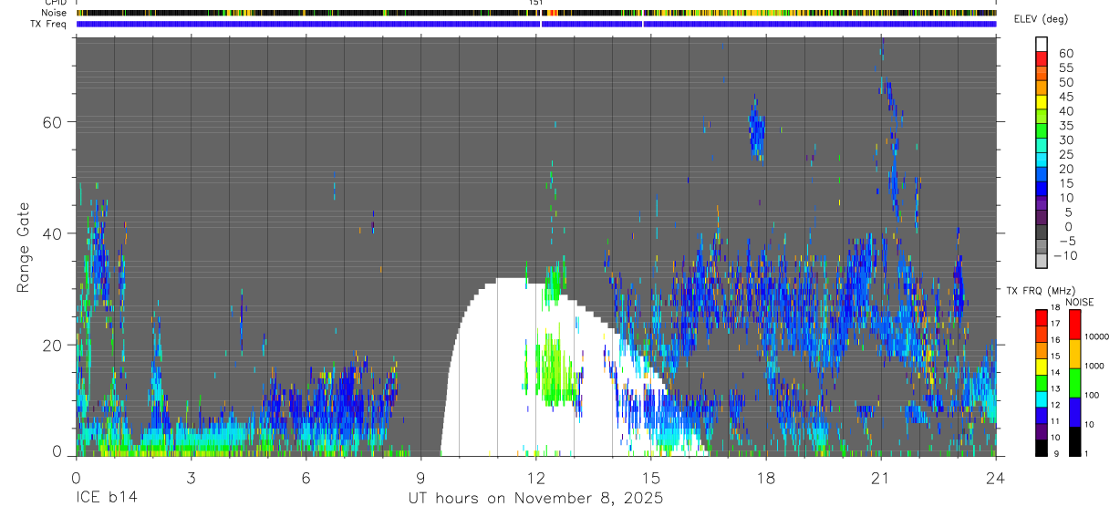
Task: Click x-axis tick label '9'
Action: (421, 479)
